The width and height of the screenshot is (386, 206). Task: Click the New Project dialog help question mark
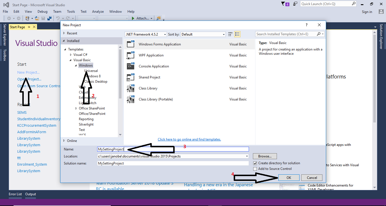[307, 25]
